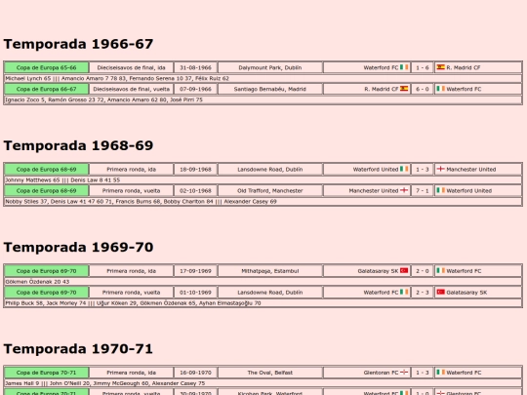The height and width of the screenshot is (395, 527).
Task: Click the date '18-09-1968'
Action: pyautogui.click(x=195, y=170)
